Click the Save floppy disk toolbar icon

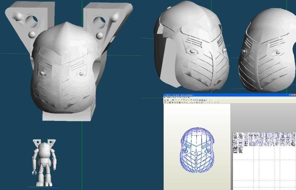167,100
